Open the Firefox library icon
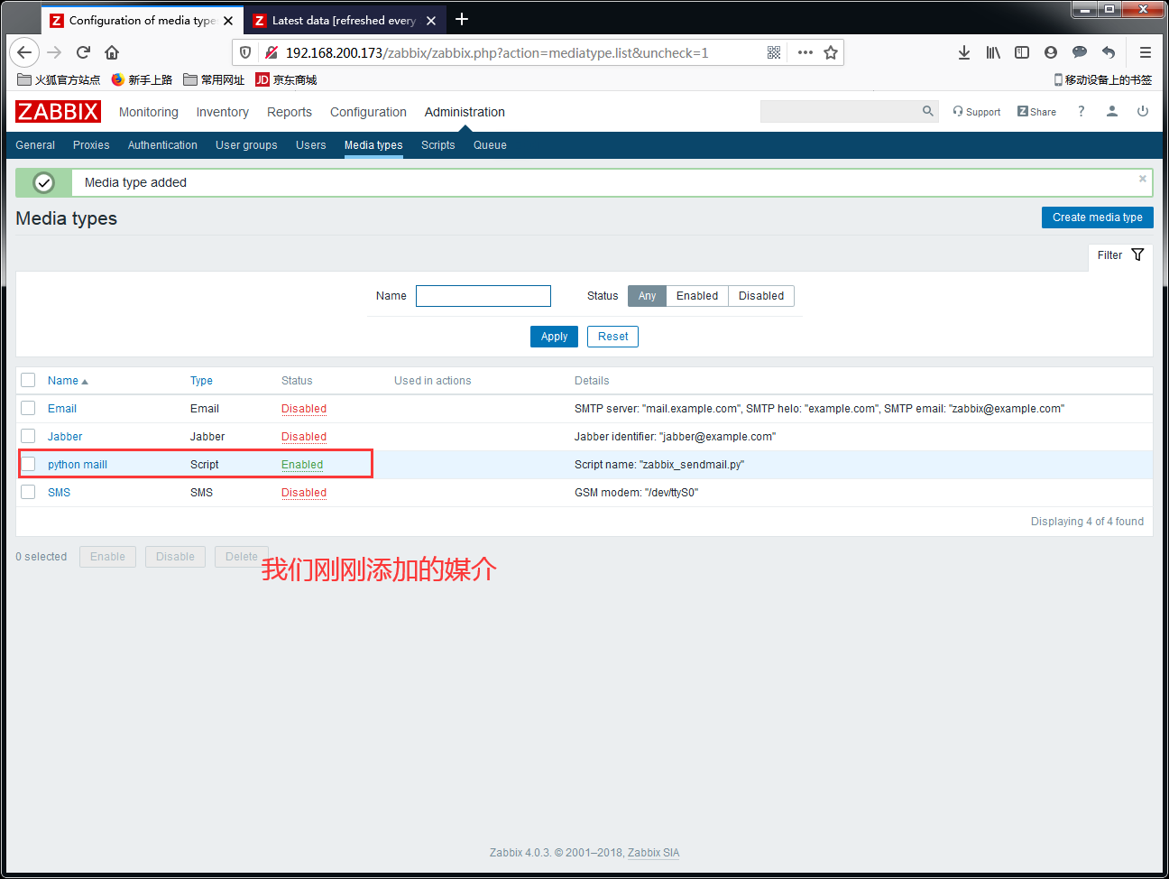The width and height of the screenshot is (1169, 879). [x=993, y=52]
